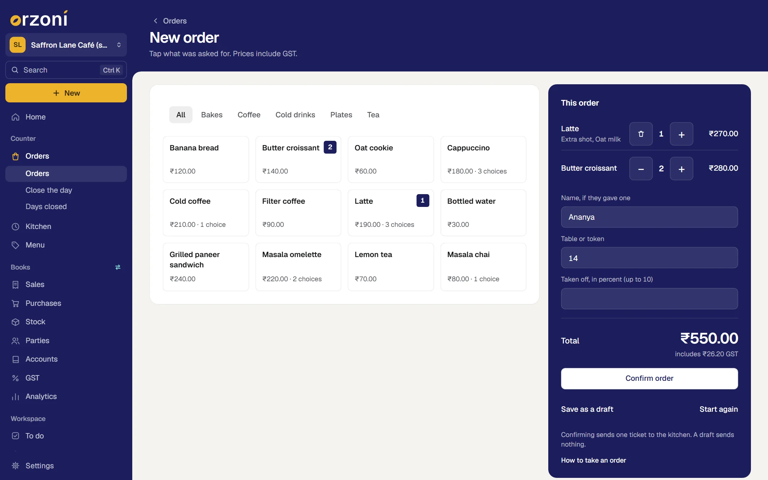Click the Books swap arrows icon
The height and width of the screenshot is (480, 768).
(x=118, y=267)
